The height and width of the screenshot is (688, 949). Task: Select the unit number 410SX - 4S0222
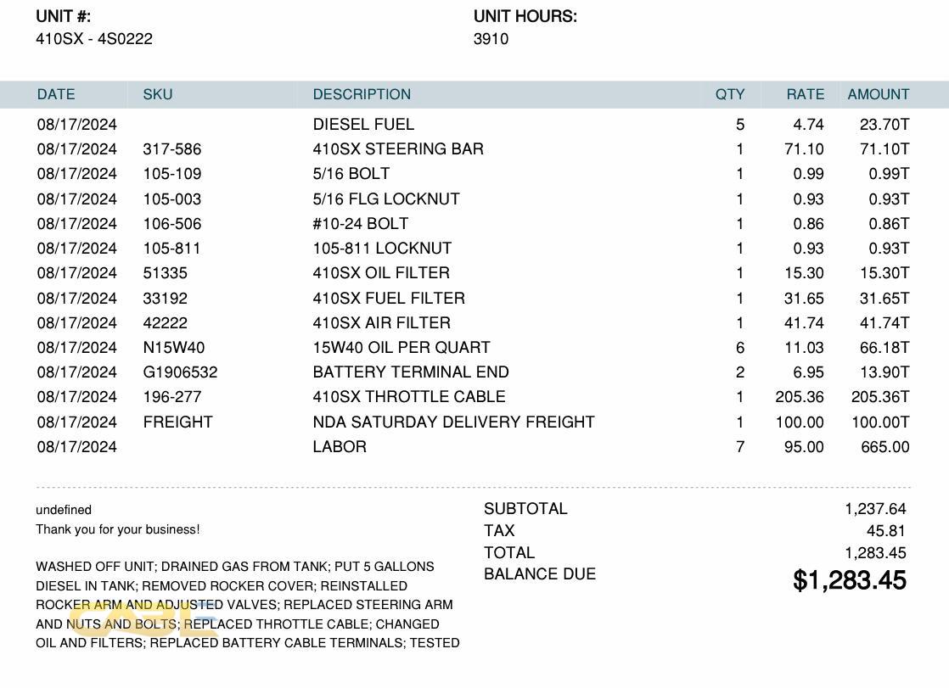click(x=94, y=39)
